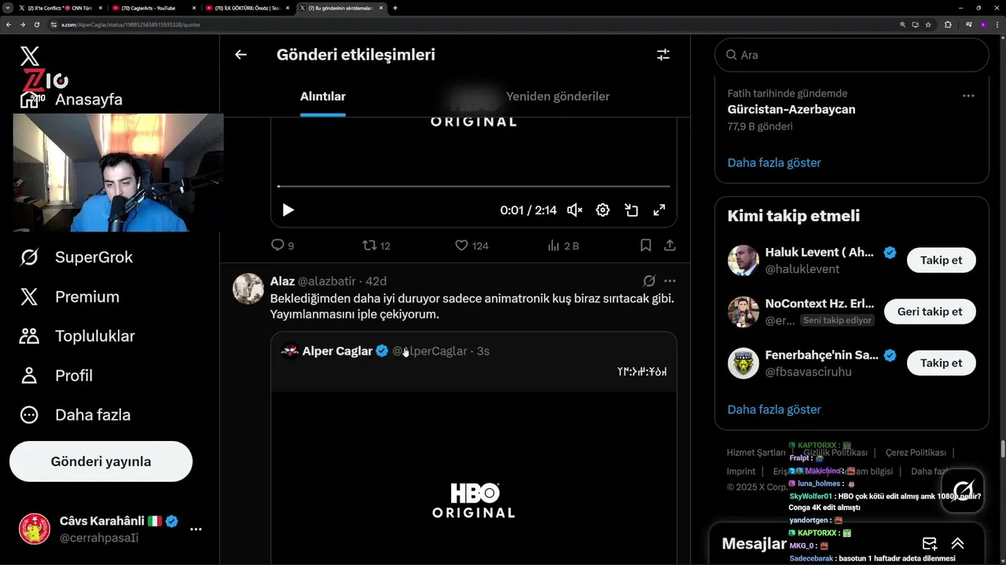This screenshot has height=565, width=1006.
Task: Open SuperGrok from the sidebar
Action: pyautogui.click(x=76, y=257)
